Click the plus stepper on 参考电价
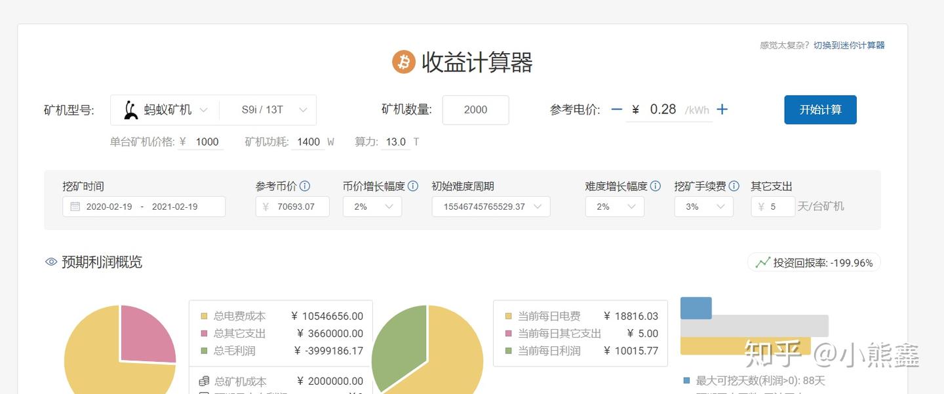The image size is (944, 394). pos(722,109)
